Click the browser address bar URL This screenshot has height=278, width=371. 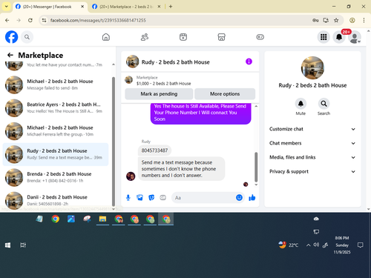(98, 20)
